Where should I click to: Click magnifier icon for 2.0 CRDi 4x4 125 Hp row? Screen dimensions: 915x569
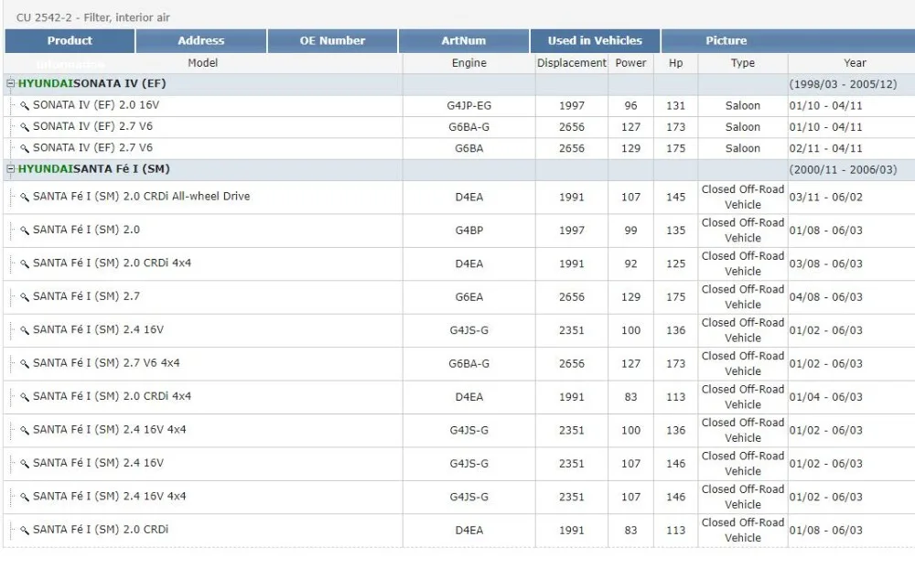click(25, 263)
